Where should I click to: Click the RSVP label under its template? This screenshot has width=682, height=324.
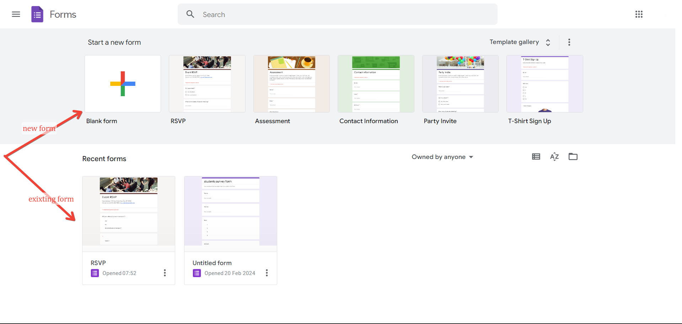(178, 121)
